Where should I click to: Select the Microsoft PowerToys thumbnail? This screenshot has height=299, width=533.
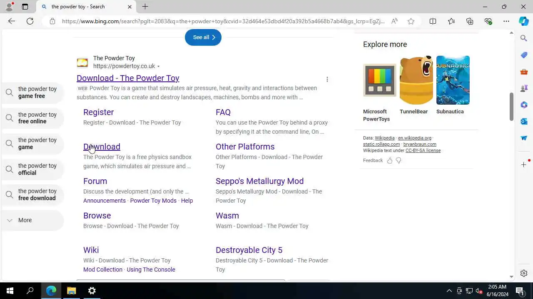379,80
